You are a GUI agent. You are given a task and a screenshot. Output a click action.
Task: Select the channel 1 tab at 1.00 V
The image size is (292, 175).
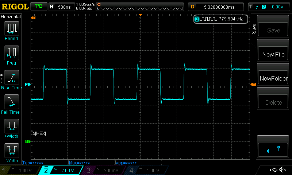[20, 170]
